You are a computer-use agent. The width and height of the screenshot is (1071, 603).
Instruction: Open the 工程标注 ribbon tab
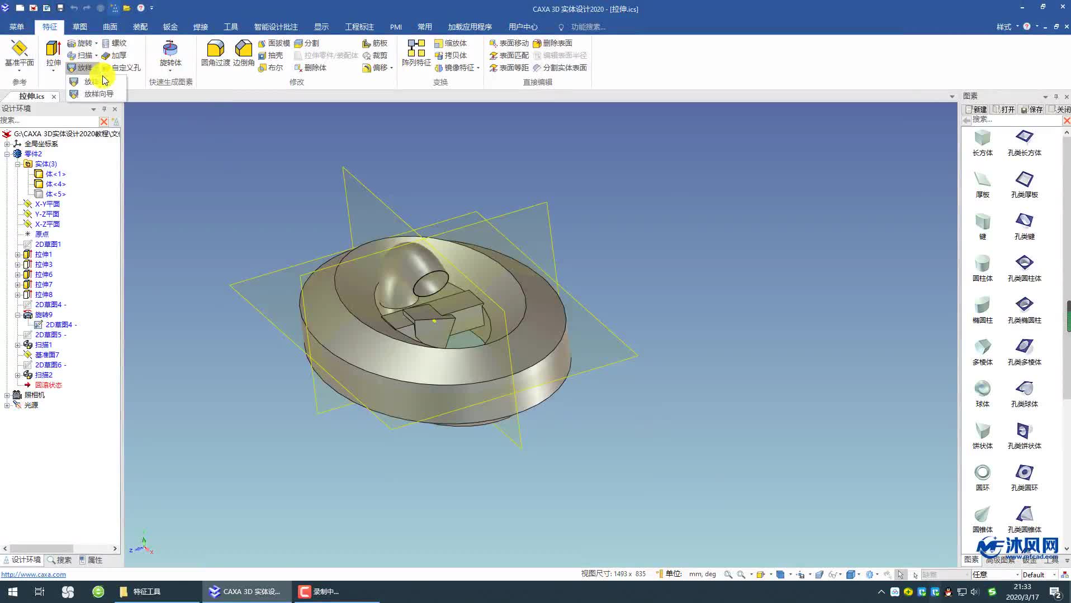(359, 27)
